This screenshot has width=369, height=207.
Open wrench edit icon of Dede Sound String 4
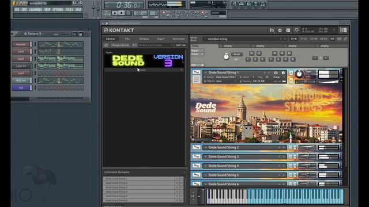[196, 166]
